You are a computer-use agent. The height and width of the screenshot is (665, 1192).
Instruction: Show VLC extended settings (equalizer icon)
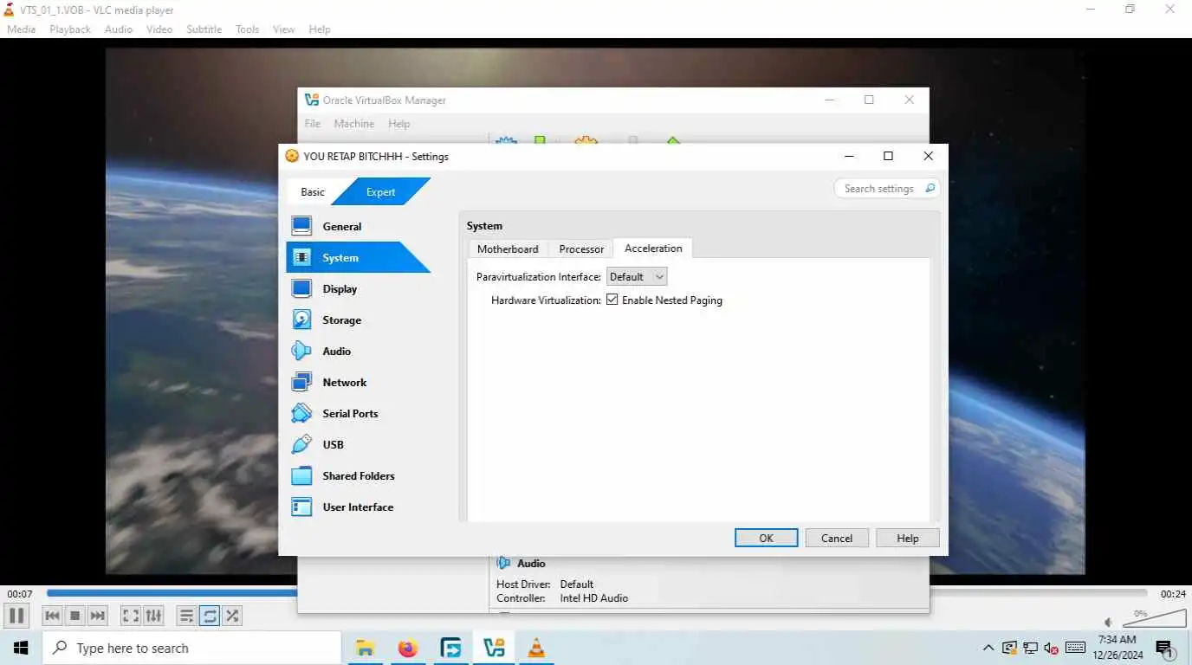pyautogui.click(x=153, y=616)
